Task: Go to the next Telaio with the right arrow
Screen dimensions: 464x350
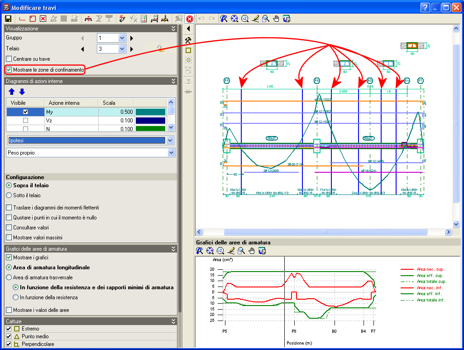Action: coord(132,49)
